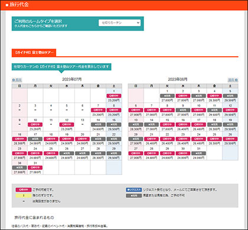Click the pink accepting badge in the legend
Image resolution: width=248 pixels, height=230 pixels.
[x=24, y=190]
